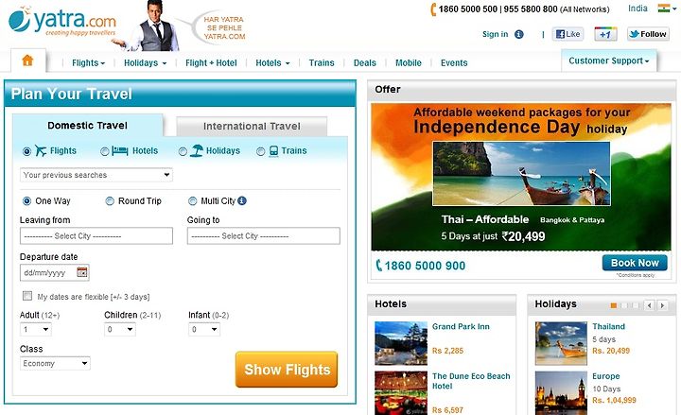Show next Holidays with right arrow
The height and width of the screenshot is (415, 681).
point(662,305)
